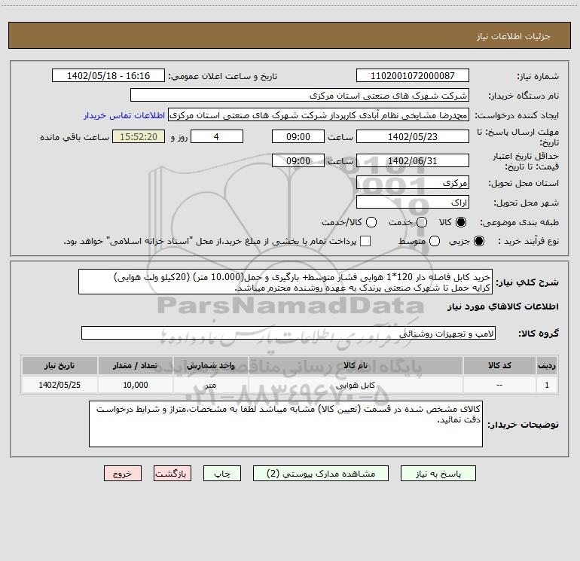Click the need number field 1102001072000087
This screenshot has width=580, height=561.
pos(413,75)
